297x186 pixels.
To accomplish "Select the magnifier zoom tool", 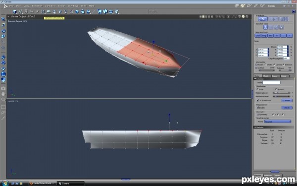I will tap(3, 99).
